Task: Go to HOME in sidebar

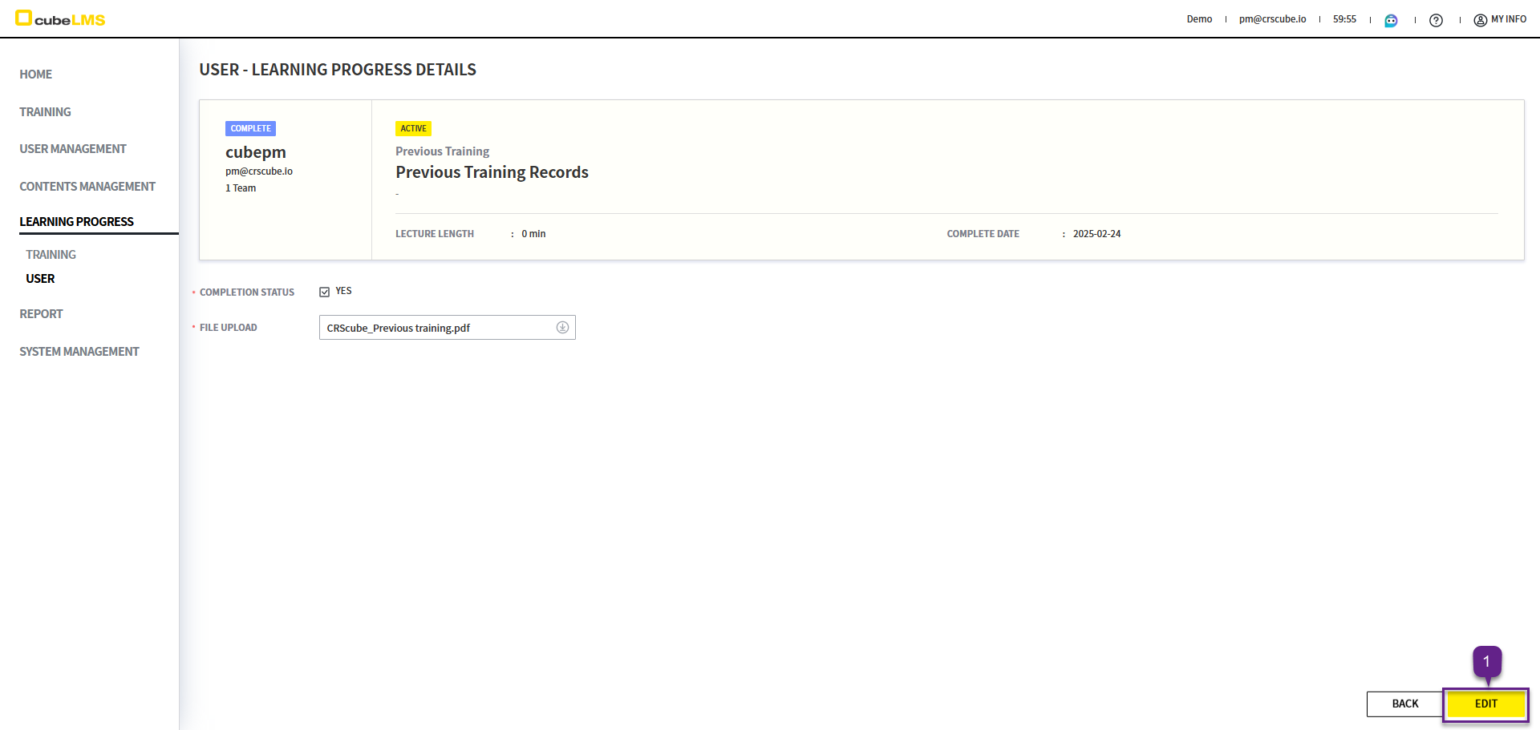Action: (x=36, y=75)
